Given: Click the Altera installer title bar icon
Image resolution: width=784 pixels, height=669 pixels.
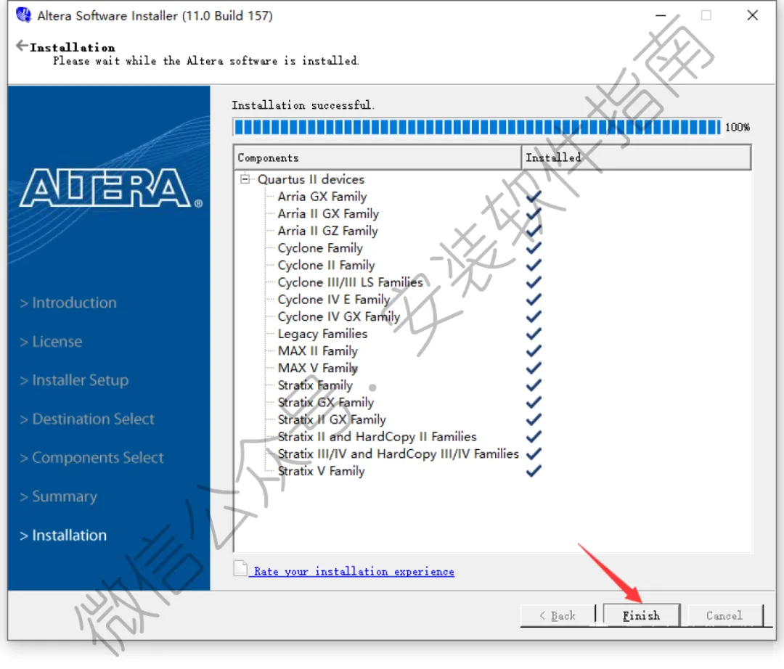Looking at the screenshot, I should pyautogui.click(x=23, y=15).
